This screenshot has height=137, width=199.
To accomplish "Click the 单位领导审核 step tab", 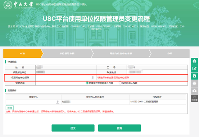I will [x=67, y=53].
